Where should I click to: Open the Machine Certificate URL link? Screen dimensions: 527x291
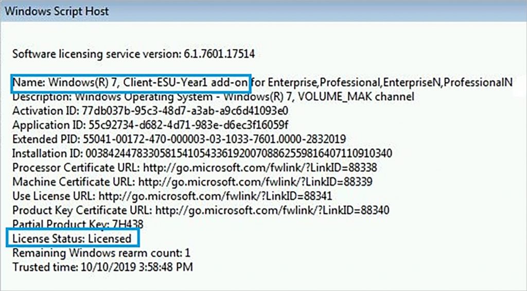[255, 182]
